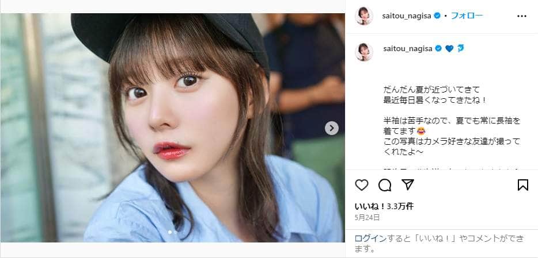538x258 pixels.
Task: Open saitou_nagisa profile from header username
Action: pyautogui.click(x=407, y=16)
